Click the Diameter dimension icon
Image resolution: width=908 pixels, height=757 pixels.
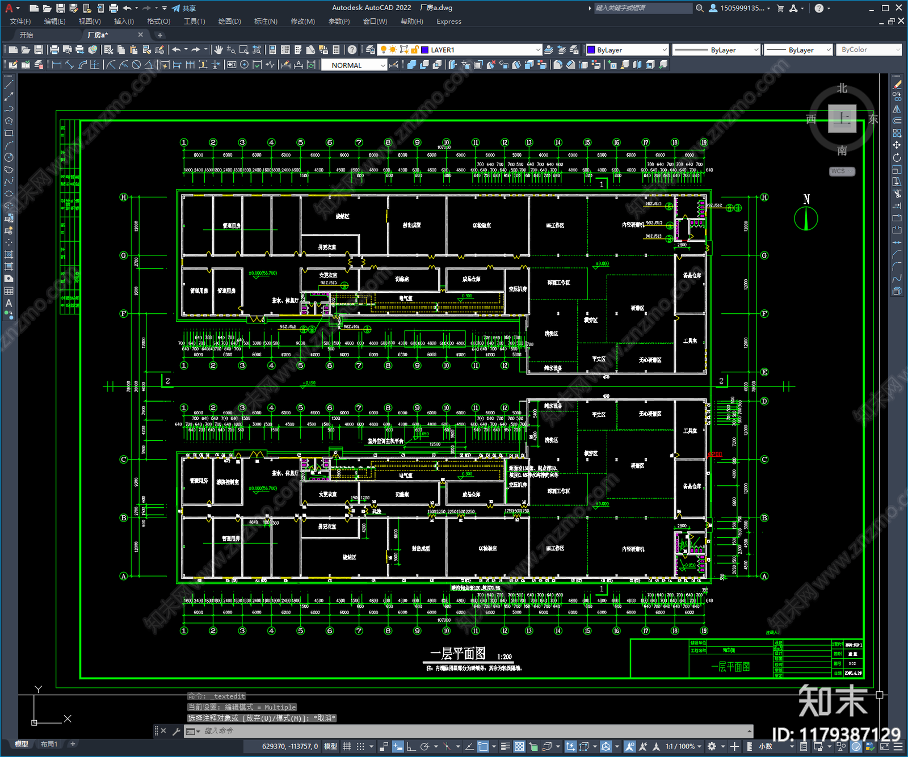point(136,65)
